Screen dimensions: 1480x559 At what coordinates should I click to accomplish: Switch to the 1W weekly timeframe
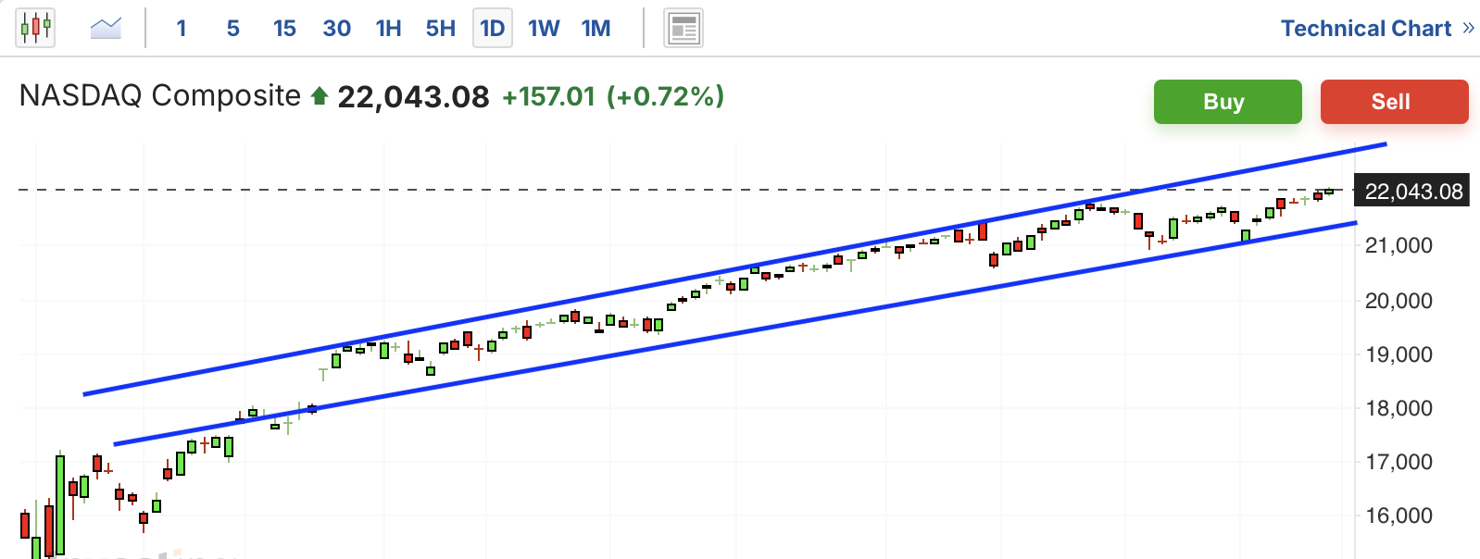click(545, 29)
